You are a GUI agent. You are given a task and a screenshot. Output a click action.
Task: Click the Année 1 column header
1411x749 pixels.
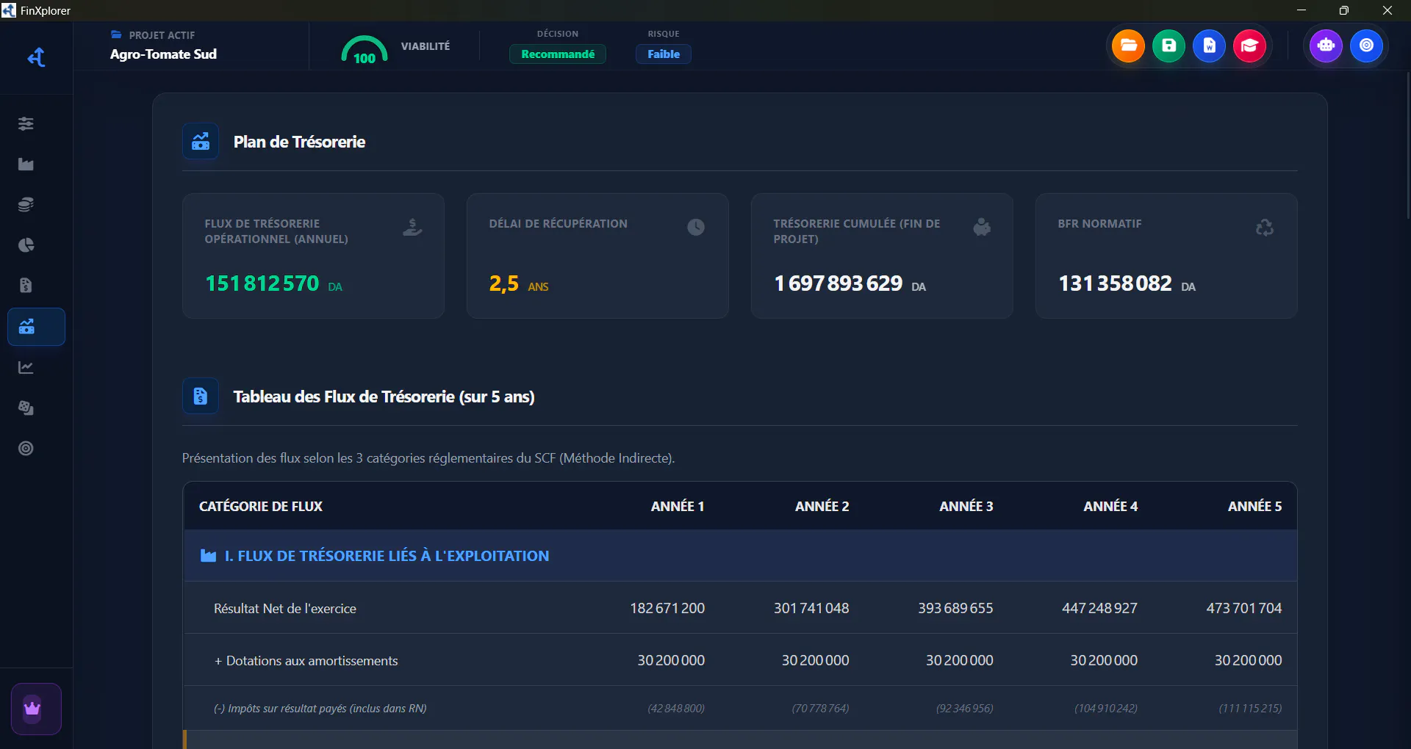coord(678,506)
